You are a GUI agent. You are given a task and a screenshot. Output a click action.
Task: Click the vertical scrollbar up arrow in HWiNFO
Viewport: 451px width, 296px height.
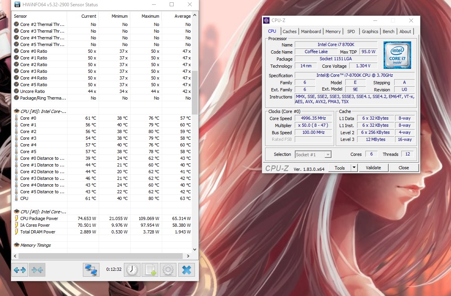tap(195, 15)
